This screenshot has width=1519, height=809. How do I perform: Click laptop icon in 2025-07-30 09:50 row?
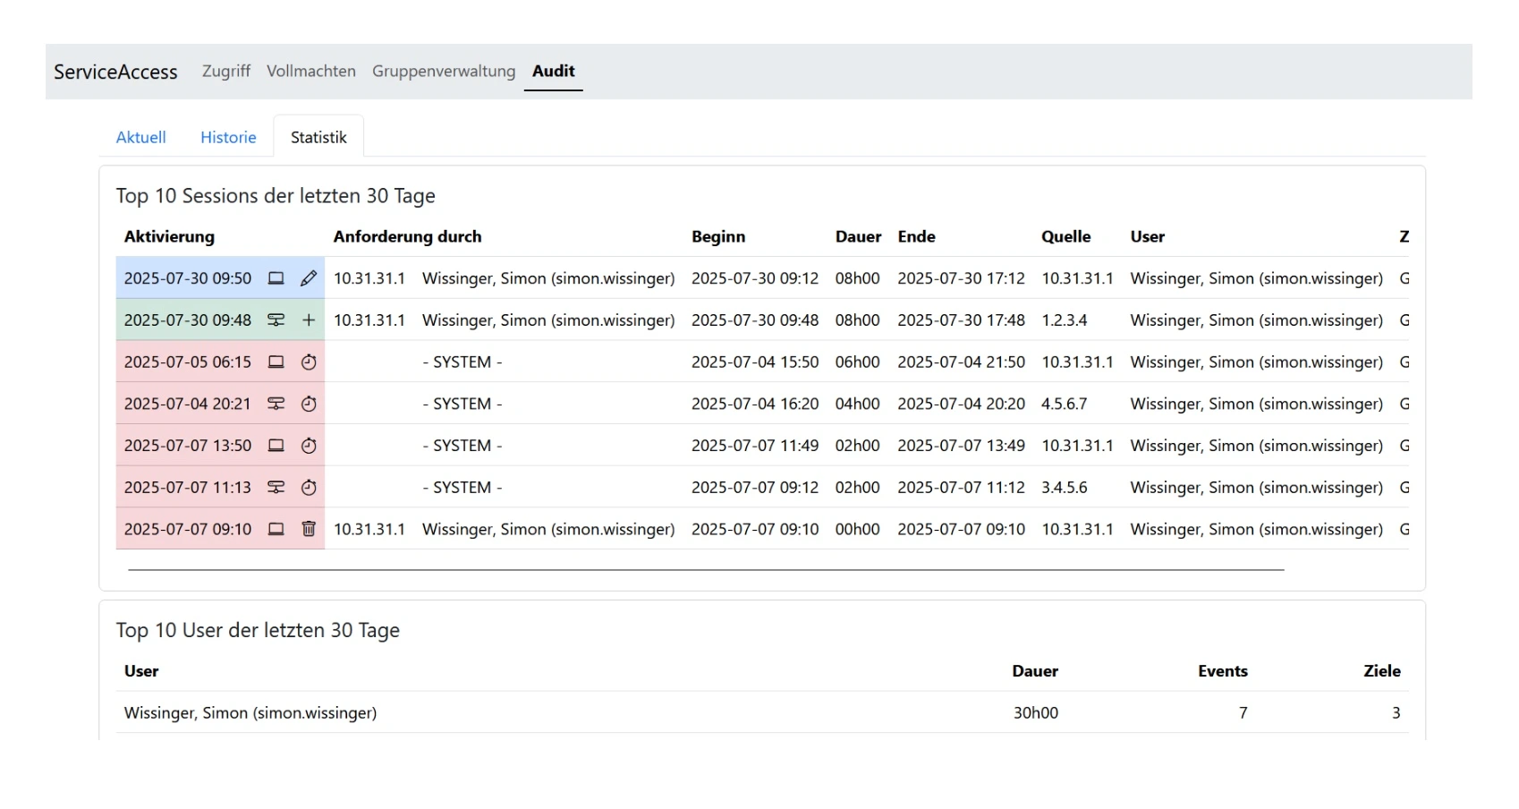click(x=276, y=278)
